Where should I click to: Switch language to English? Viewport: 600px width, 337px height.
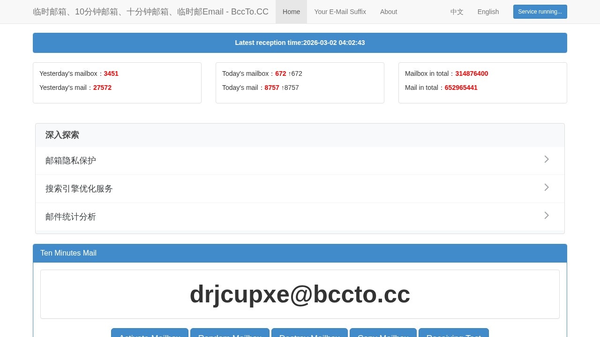point(488,12)
